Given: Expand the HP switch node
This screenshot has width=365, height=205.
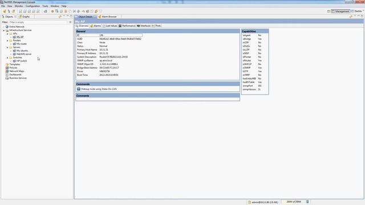Looking at the screenshot, I should click(11, 61).
